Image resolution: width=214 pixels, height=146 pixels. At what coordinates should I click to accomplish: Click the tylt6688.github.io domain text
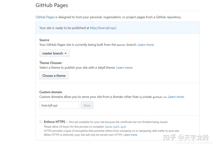pos(153,97)
